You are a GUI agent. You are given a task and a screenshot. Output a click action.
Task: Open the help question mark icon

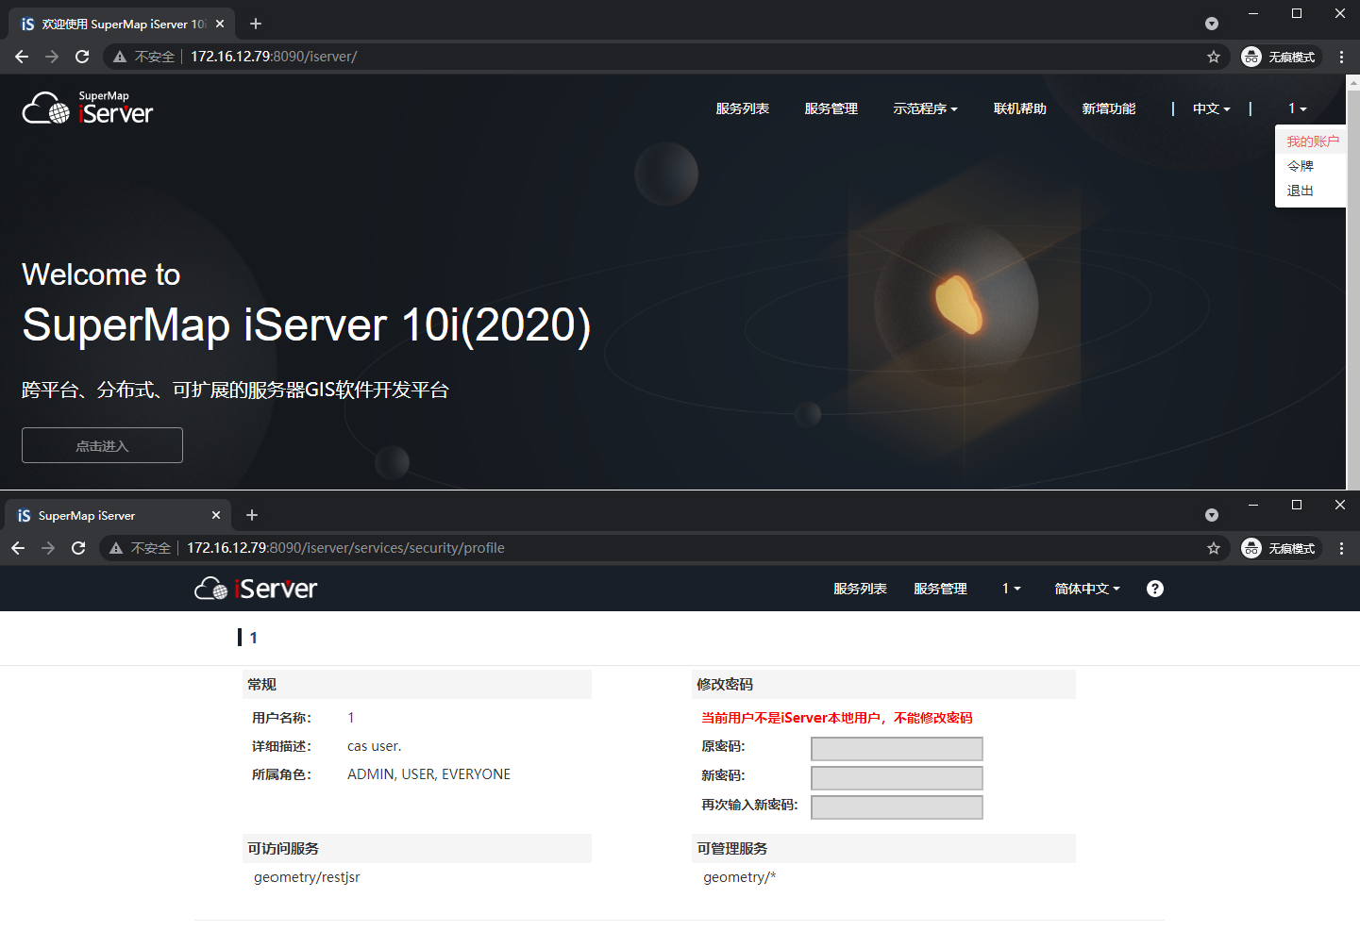(x=1155, y=589)
